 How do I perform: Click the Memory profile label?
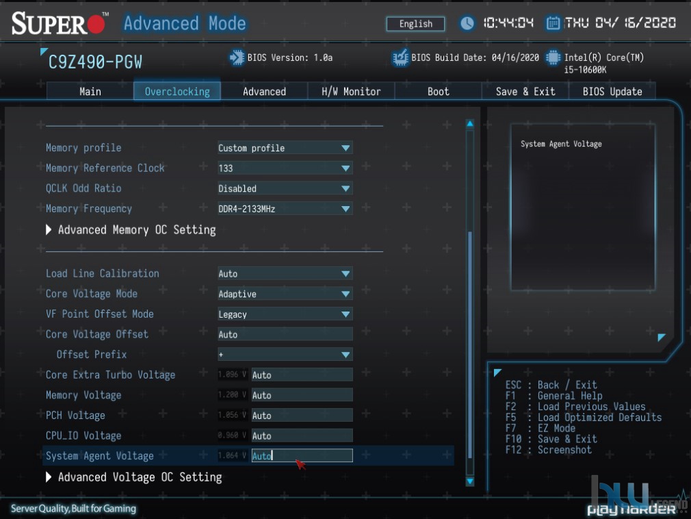(83, 148)
